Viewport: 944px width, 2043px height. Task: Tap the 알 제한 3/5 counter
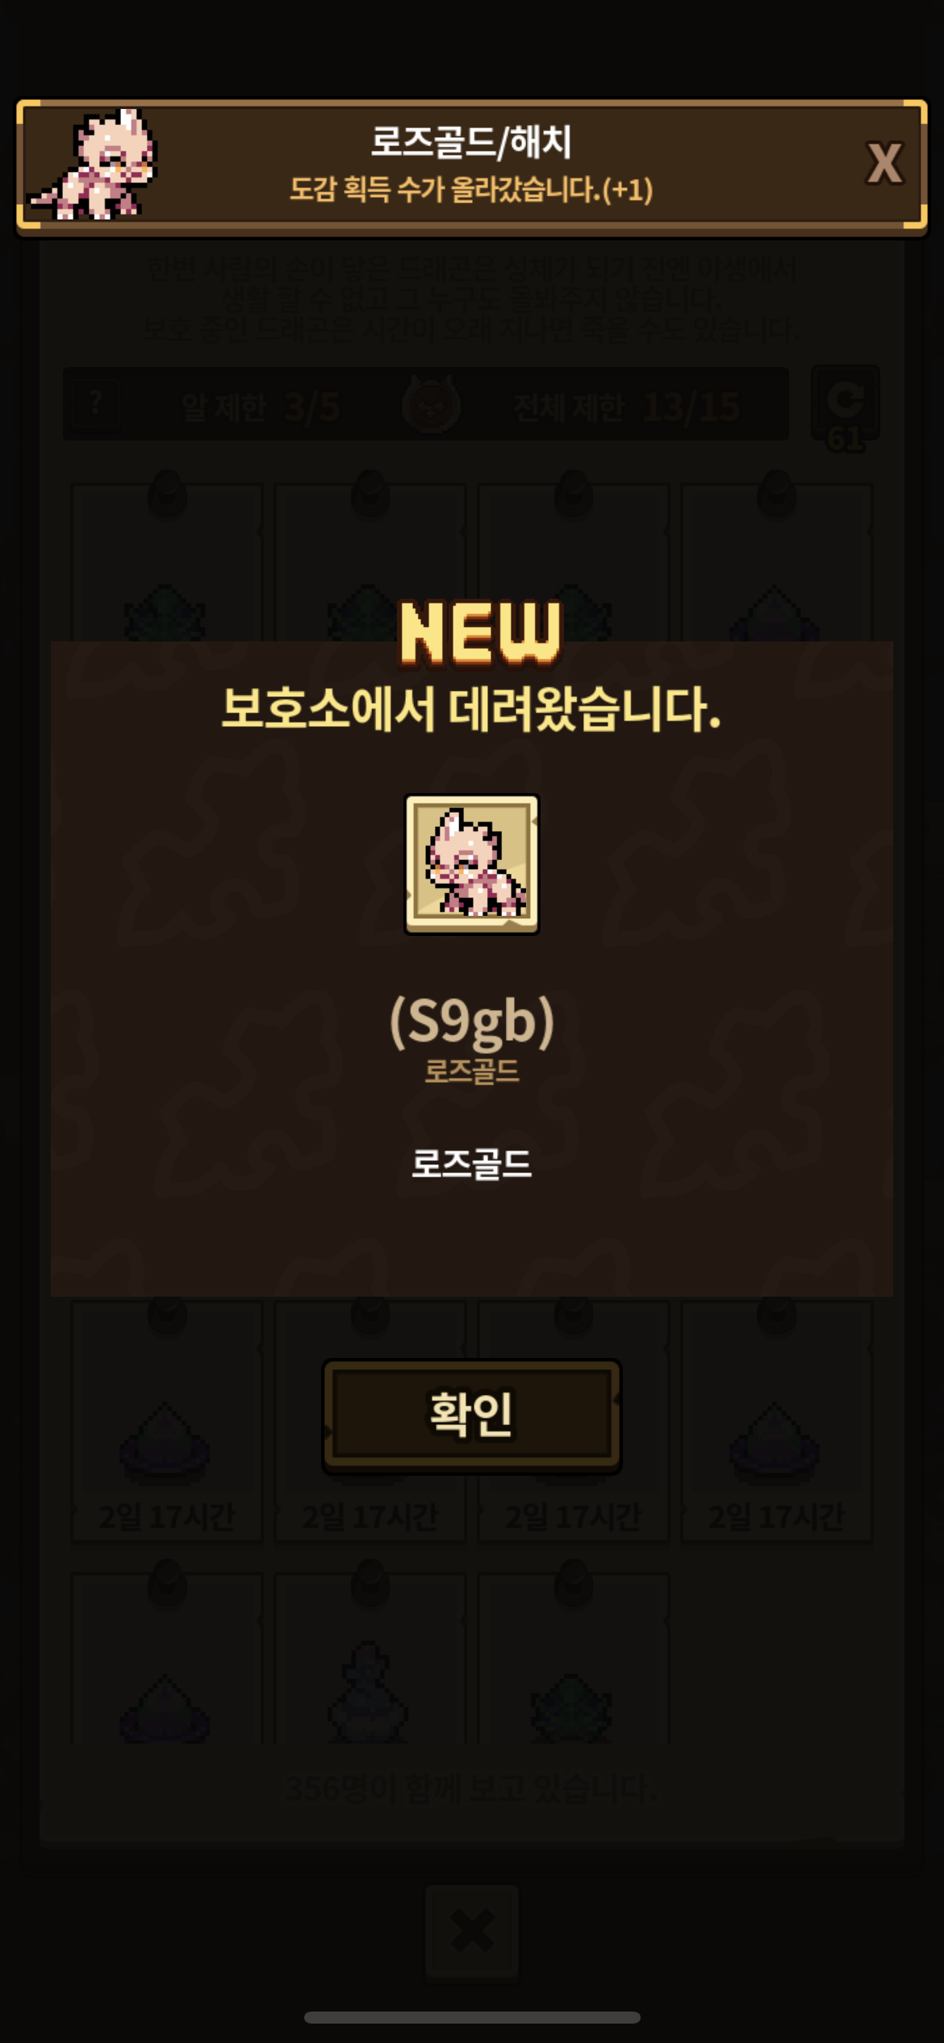pyautogui.click(x=260, y=407)
